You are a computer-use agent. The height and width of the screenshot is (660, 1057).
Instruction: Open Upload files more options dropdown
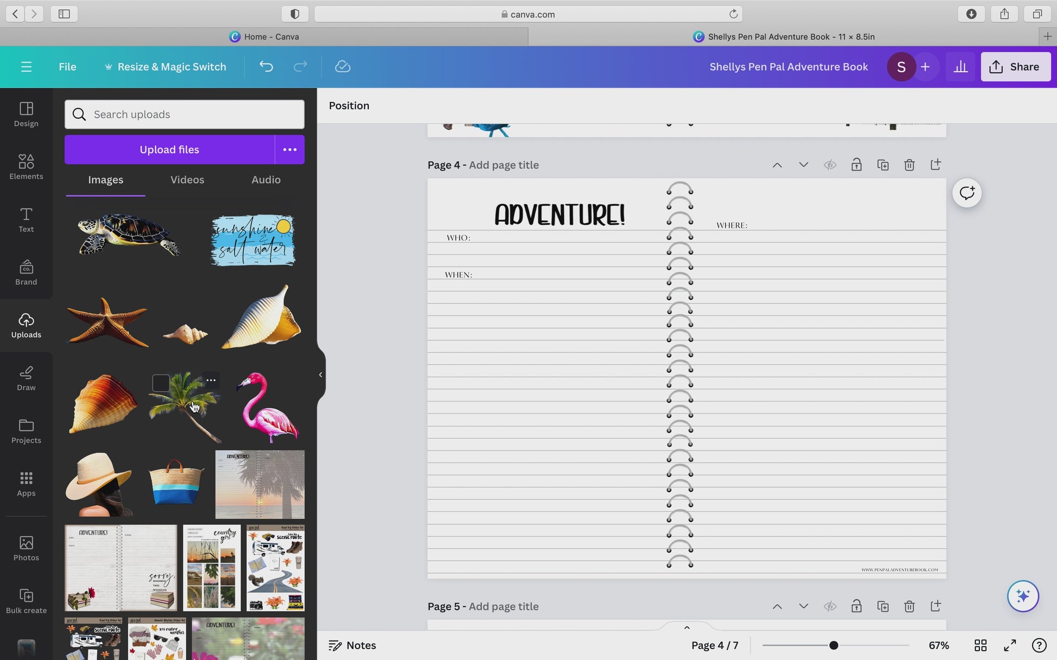290,149
